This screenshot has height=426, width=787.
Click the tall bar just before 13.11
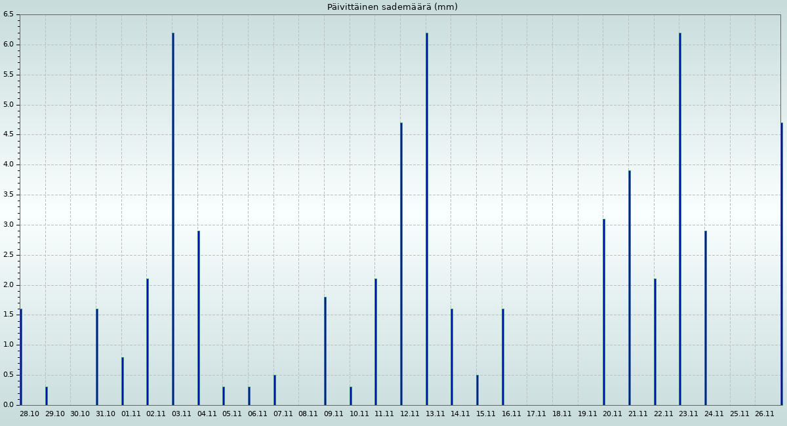pyautogui.click(x=427, y=219)
